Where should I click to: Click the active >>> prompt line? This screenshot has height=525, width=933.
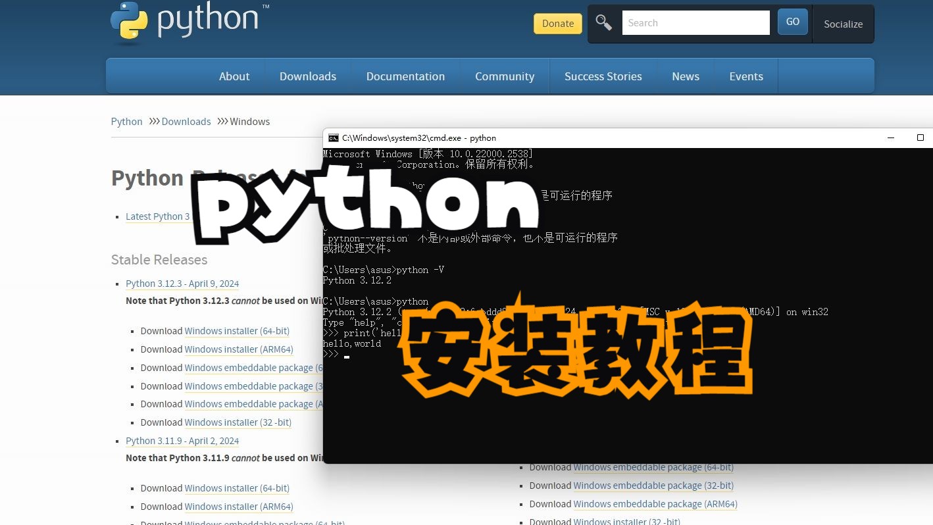pyautogui.click(x=336, y=354)
